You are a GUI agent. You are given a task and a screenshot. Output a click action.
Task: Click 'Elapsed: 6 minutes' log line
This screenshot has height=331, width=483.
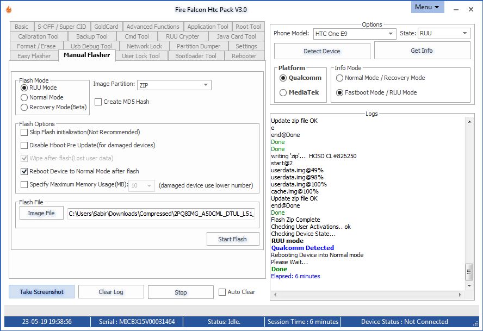tap(295, 276)
